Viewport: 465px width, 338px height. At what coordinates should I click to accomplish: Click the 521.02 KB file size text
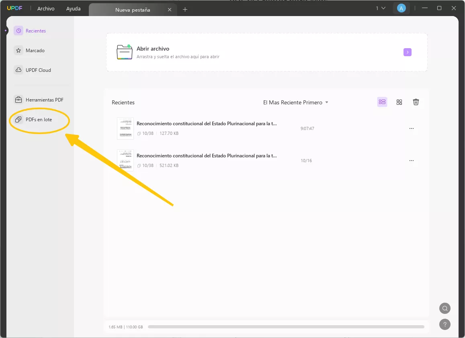[x=169, y=165]
